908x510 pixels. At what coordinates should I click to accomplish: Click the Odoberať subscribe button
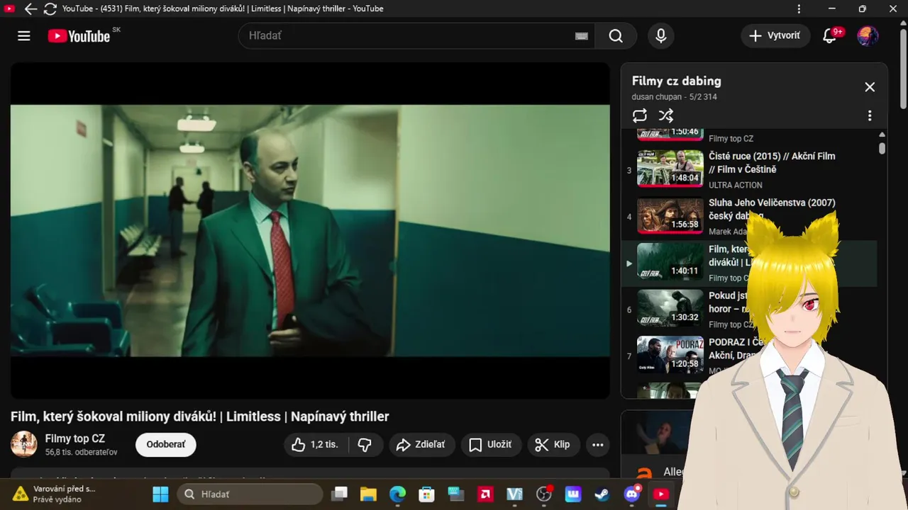tap(166, 445)
